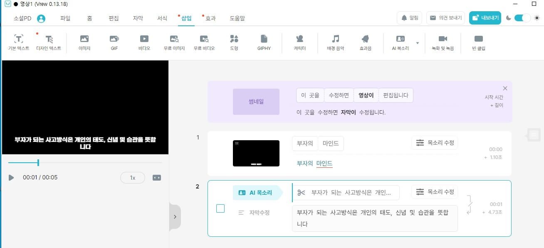This screenshot has width=544, height=248.
Task: Expand the collapsed side panel chevron
Action: [x=175, y=217]
